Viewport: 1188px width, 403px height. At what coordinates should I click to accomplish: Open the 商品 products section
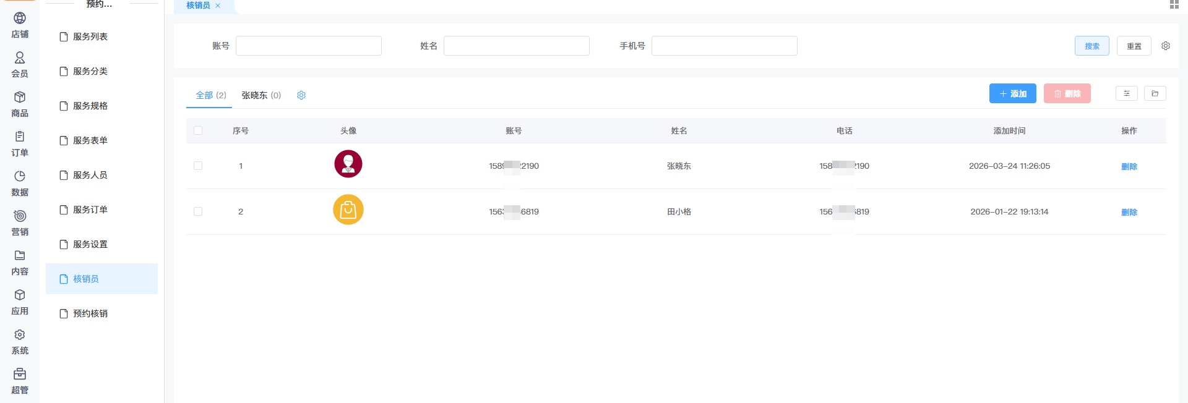pyautogui.click(x=20, y=104)
